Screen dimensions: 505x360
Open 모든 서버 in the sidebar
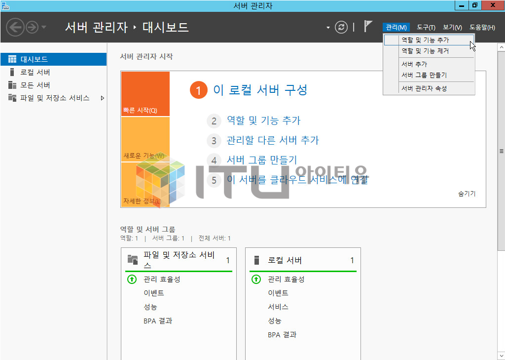pyautogui.click(x=35, y=85)
